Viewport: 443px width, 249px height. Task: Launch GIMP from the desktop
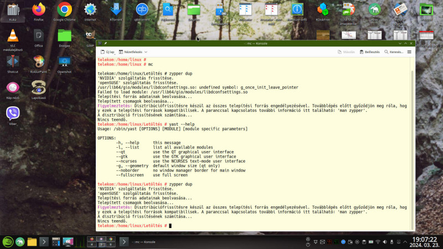point(90,38)
